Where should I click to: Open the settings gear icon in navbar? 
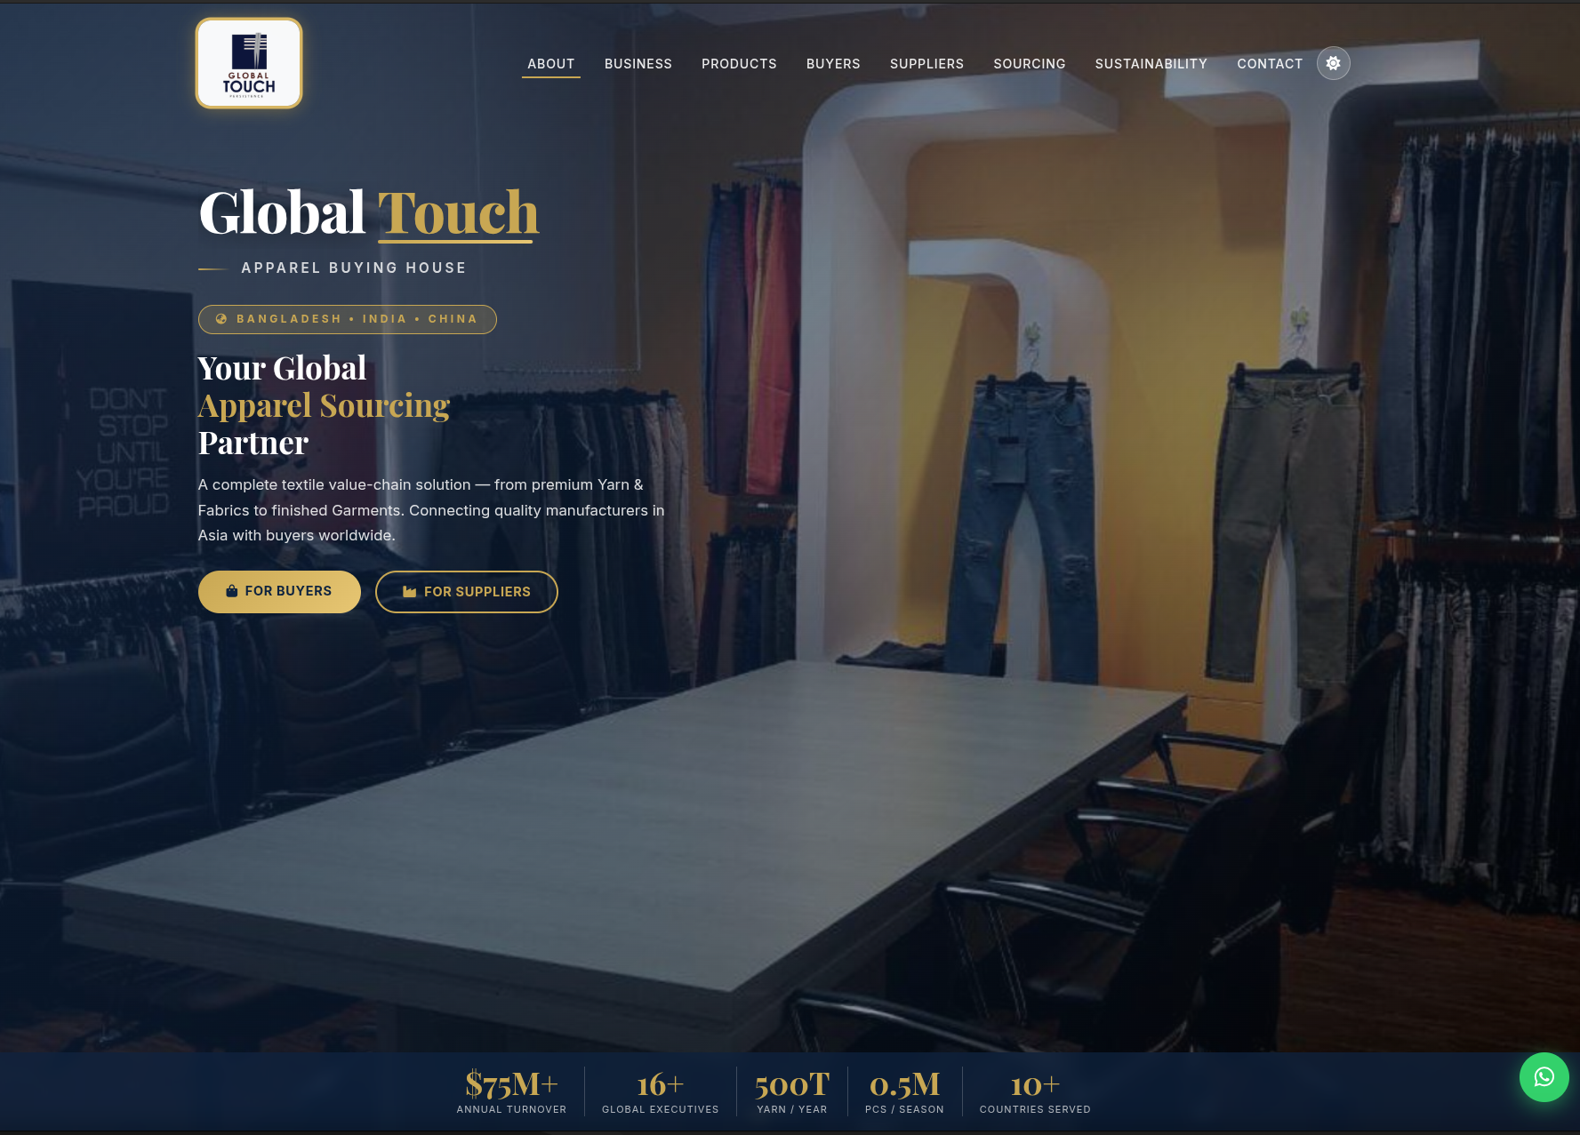1333,63
